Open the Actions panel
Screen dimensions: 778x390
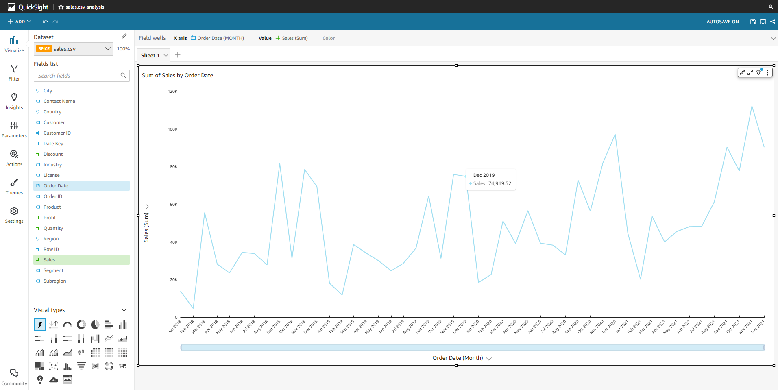pos(14,158)
